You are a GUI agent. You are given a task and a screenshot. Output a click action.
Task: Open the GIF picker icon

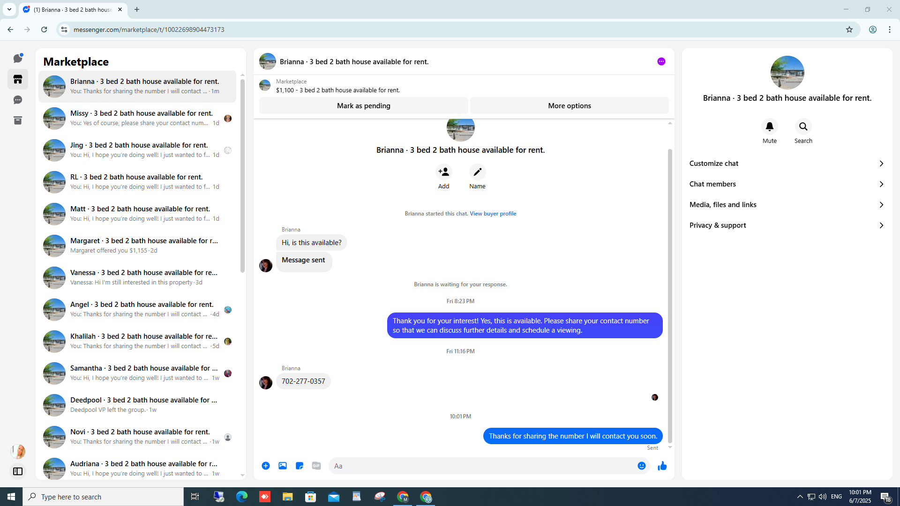(316, 466)
